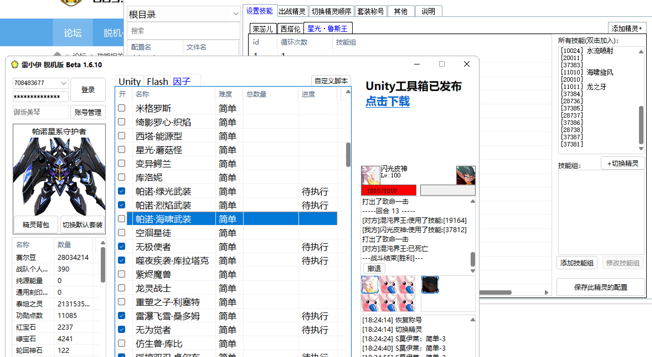Click the enemy spirit portrait beside 闪光皮神
This screenshot has width=652, height=357.
466,175
